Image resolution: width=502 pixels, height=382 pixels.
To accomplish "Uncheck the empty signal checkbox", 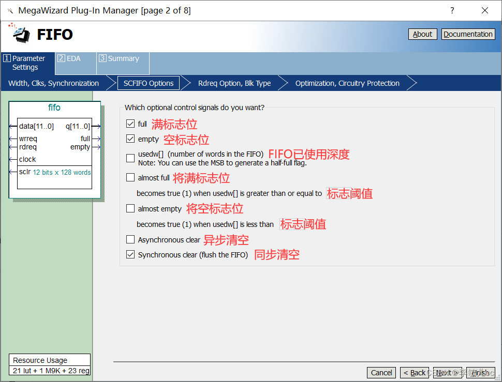I will 130,139.
